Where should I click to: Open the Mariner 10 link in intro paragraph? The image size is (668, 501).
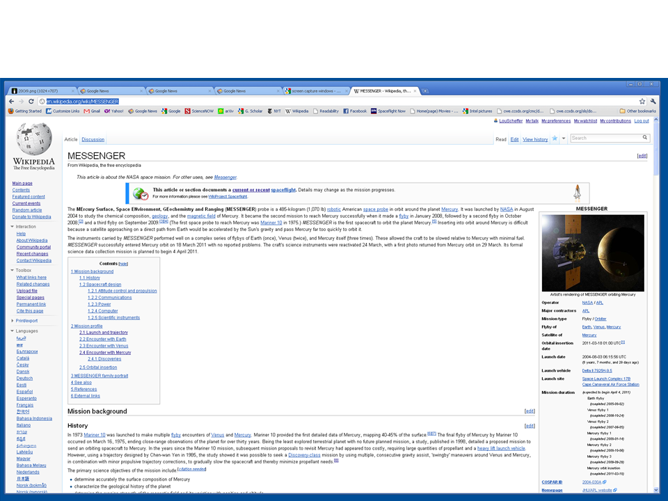tap(271, 223)
